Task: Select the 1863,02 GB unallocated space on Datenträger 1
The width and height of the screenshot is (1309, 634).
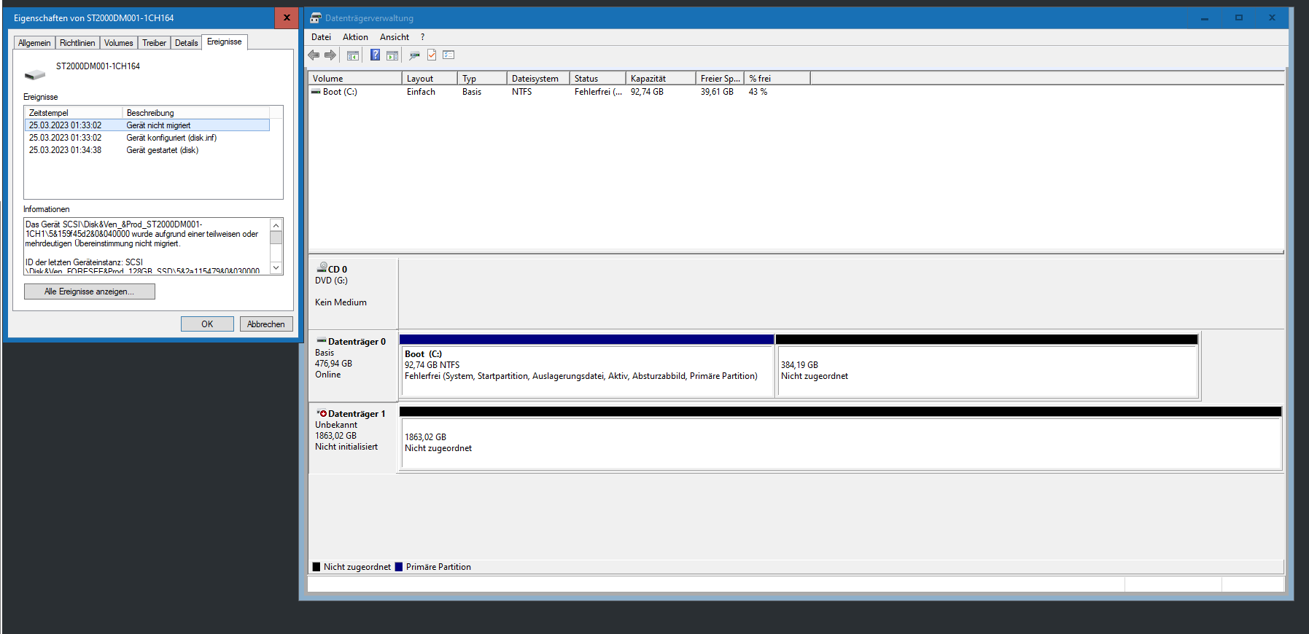Action: pos(840,438)
